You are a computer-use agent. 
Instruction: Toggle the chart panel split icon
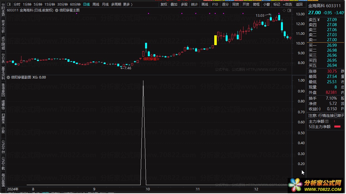click(289, 11)
